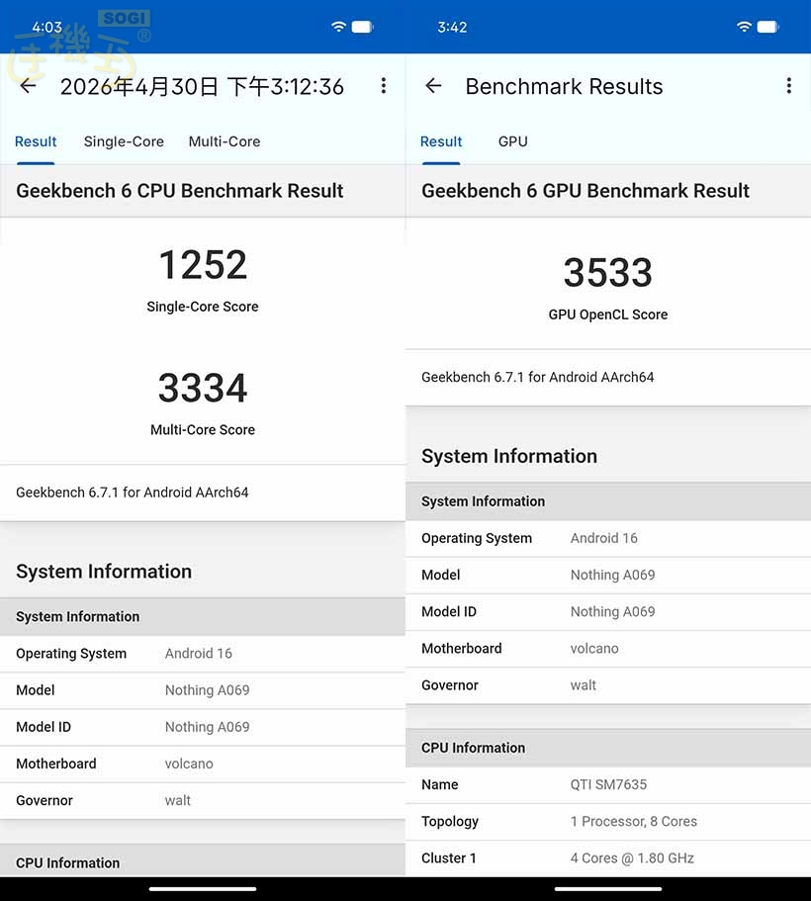The image size is (811, 901).
Task: Tap the Operating System row on the GPU screen
Action: coord(608,538)
